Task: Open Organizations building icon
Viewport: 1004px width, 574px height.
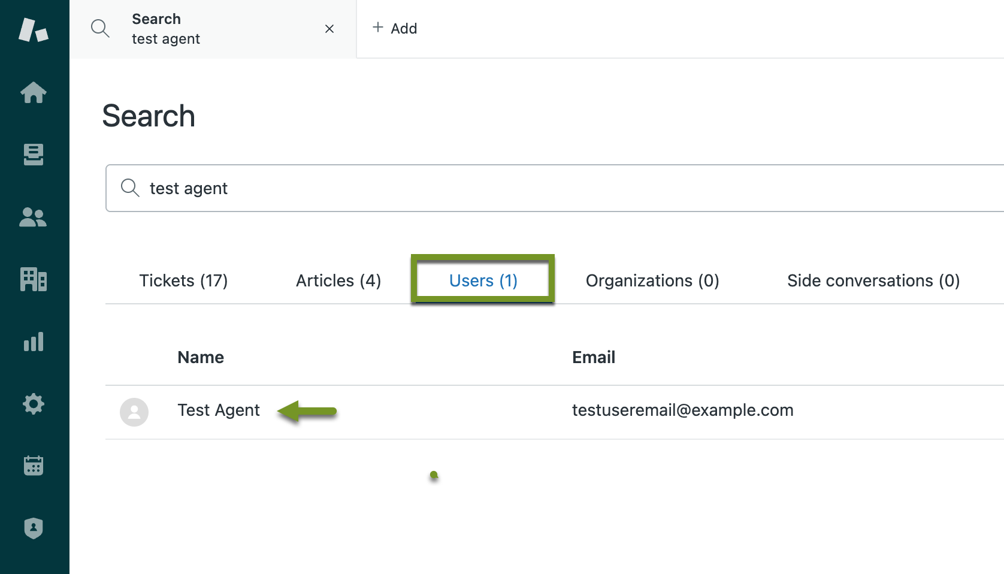Action: pyautogui.click(x=34, y=279)
